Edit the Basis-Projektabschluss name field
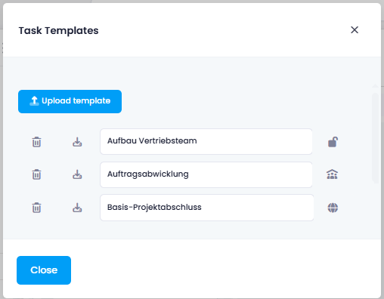 pos(207,208)
